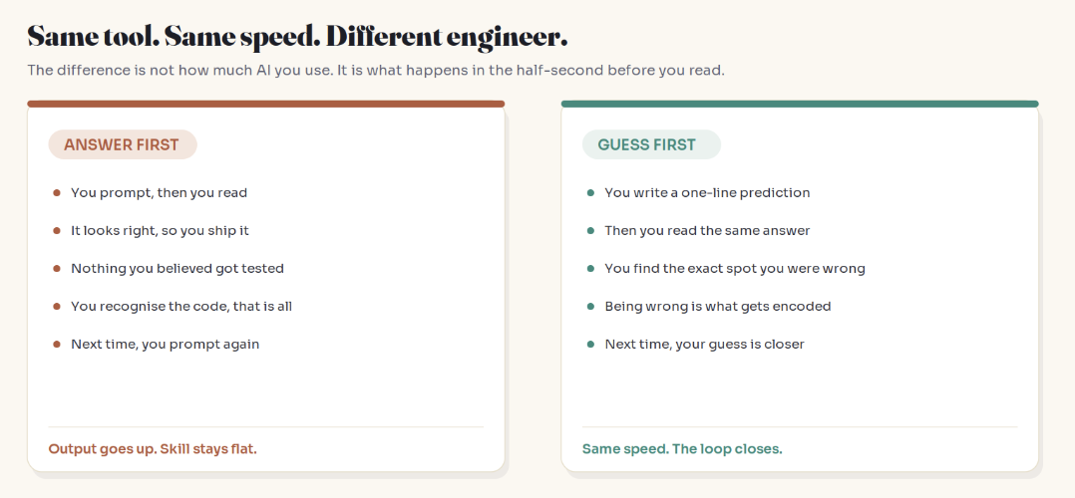Select the 'Same tool. Same speed. Different engineer.' heading
Image resolution: width=1075 pixels, height=498 pixels.
(297, 37)
